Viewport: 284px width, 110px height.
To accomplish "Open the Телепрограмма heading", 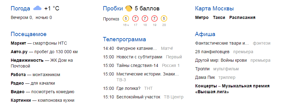I will (124, 39).
